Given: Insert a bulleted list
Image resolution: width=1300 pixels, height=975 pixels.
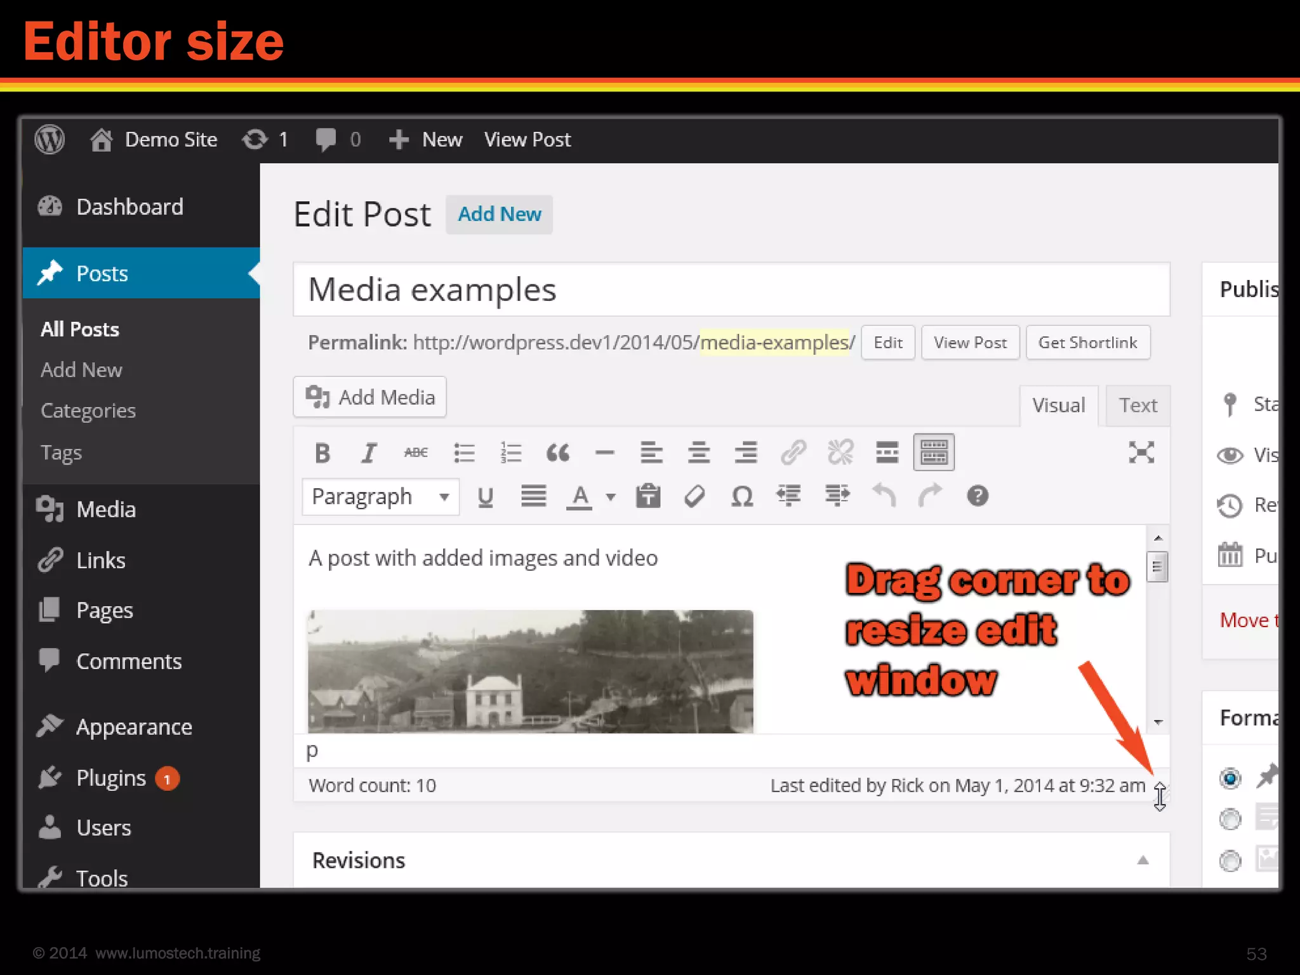Looking at the screenshot, I should (464, 453).
